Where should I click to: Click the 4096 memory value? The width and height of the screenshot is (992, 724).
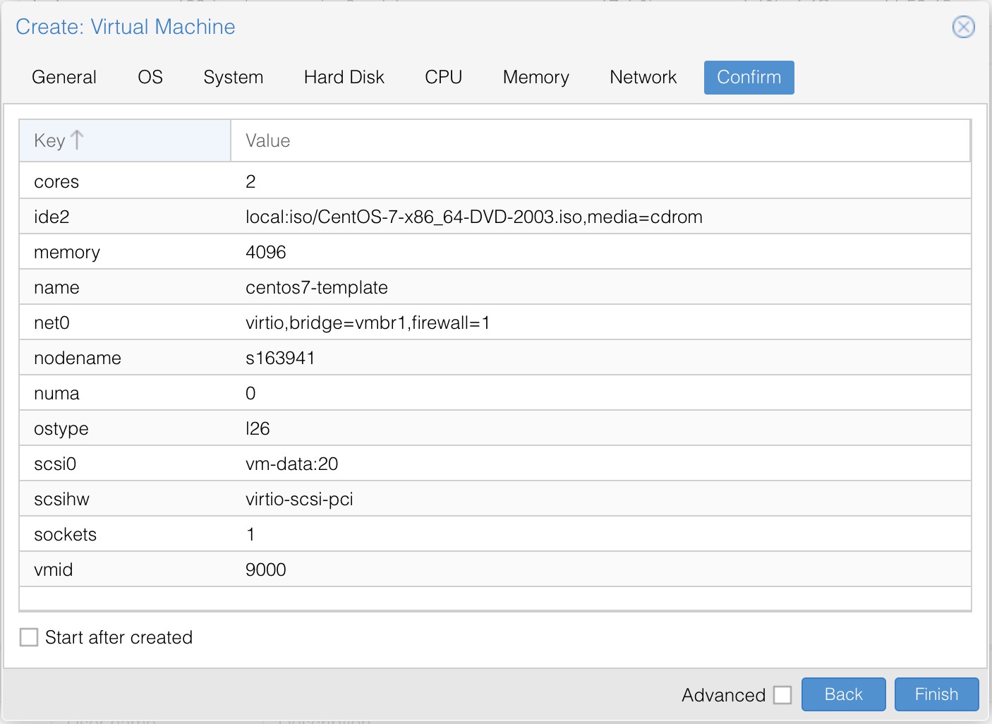click(266, 252)
